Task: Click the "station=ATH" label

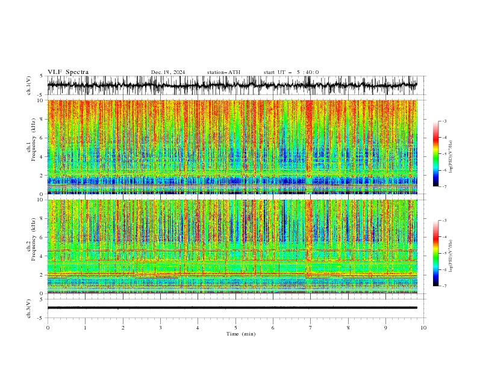Action: tap(223, 72)
